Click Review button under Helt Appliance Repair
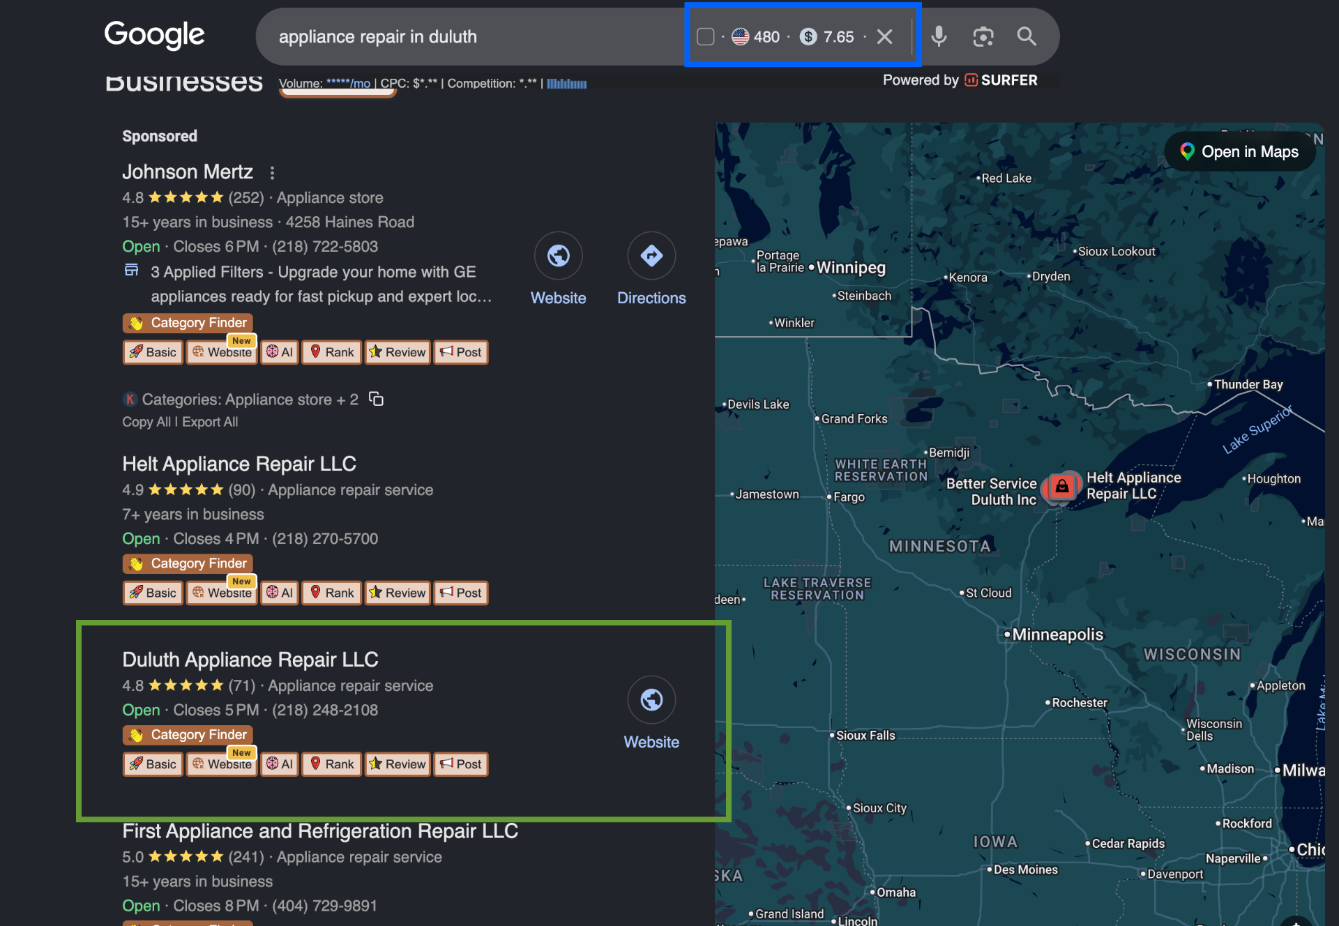 (398, 593)
